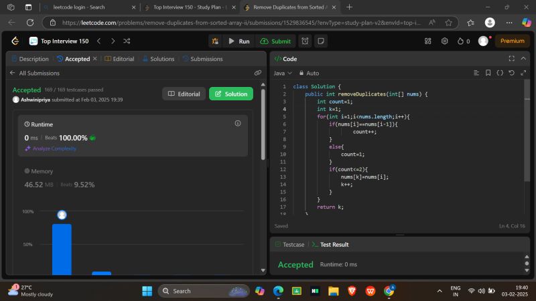Collapse the Code panel chevron
This screenshot has height=301, width=536.
click(523, 58)
